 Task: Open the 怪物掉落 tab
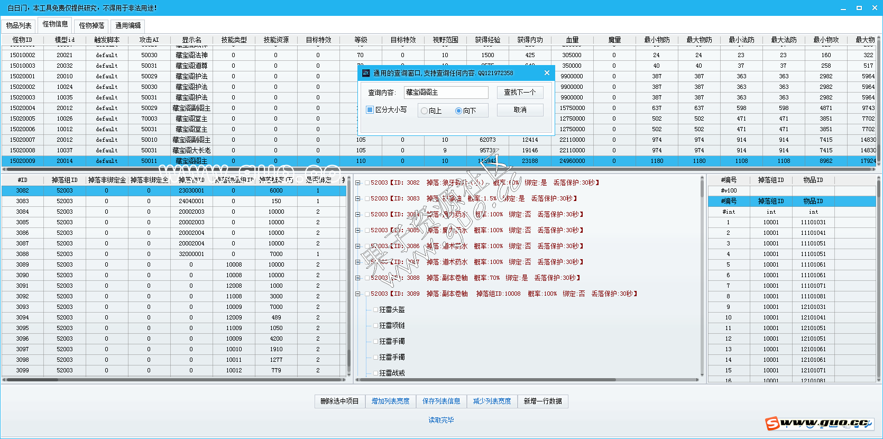[91, 25]
